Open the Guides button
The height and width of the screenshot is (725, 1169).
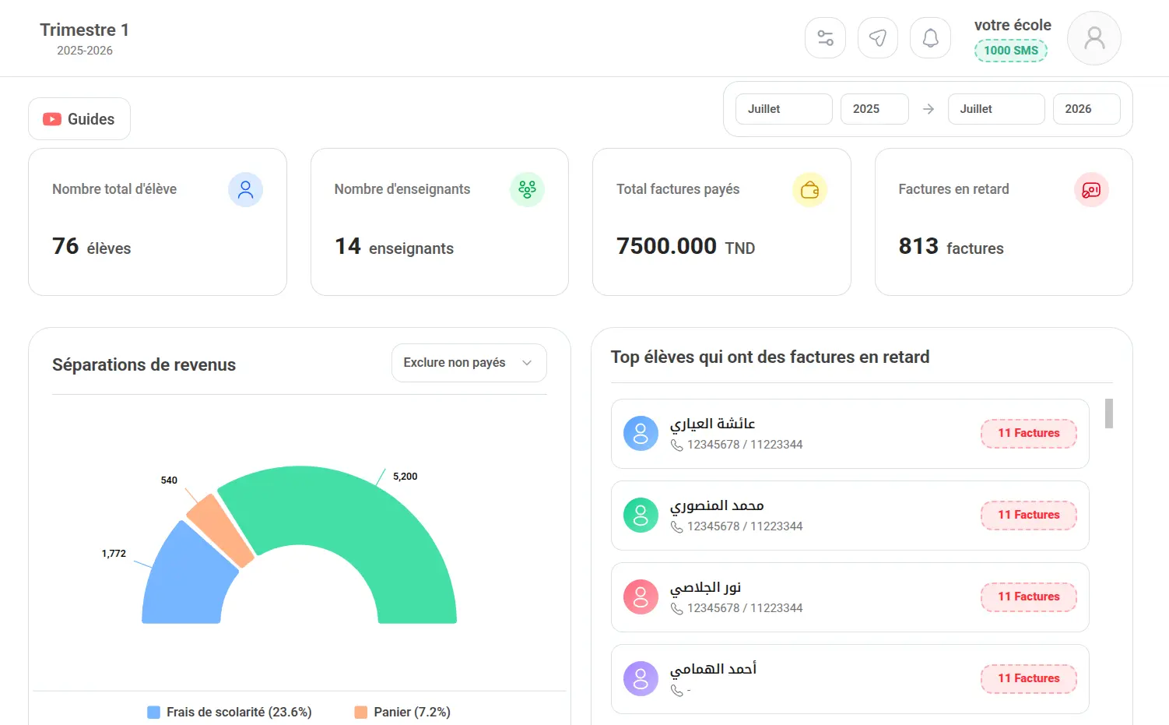coord(79,119)
